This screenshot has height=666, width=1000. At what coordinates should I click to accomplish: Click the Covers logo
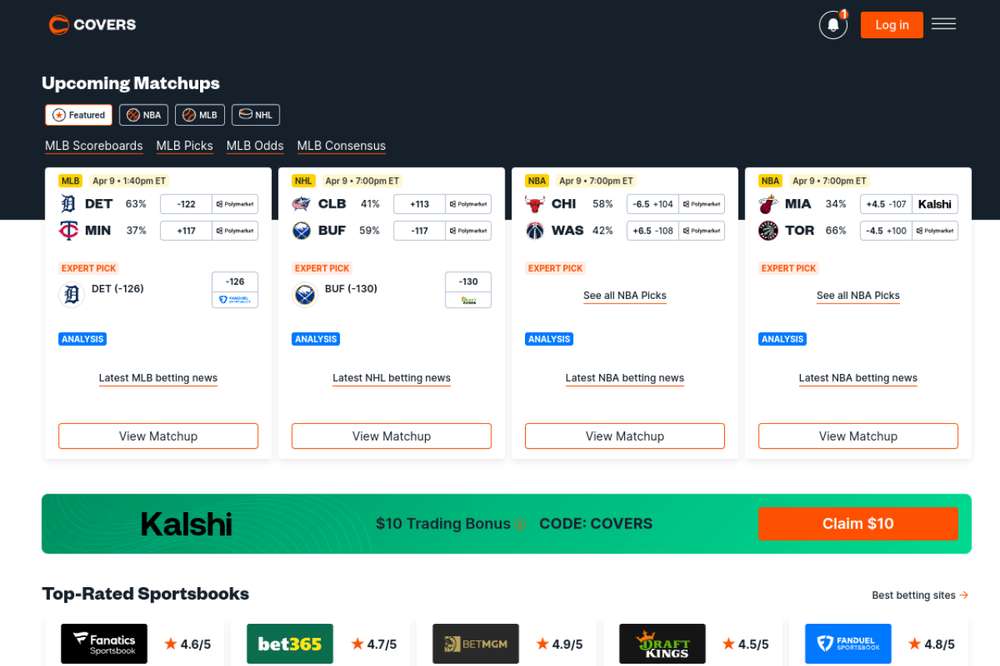(92, 25)
